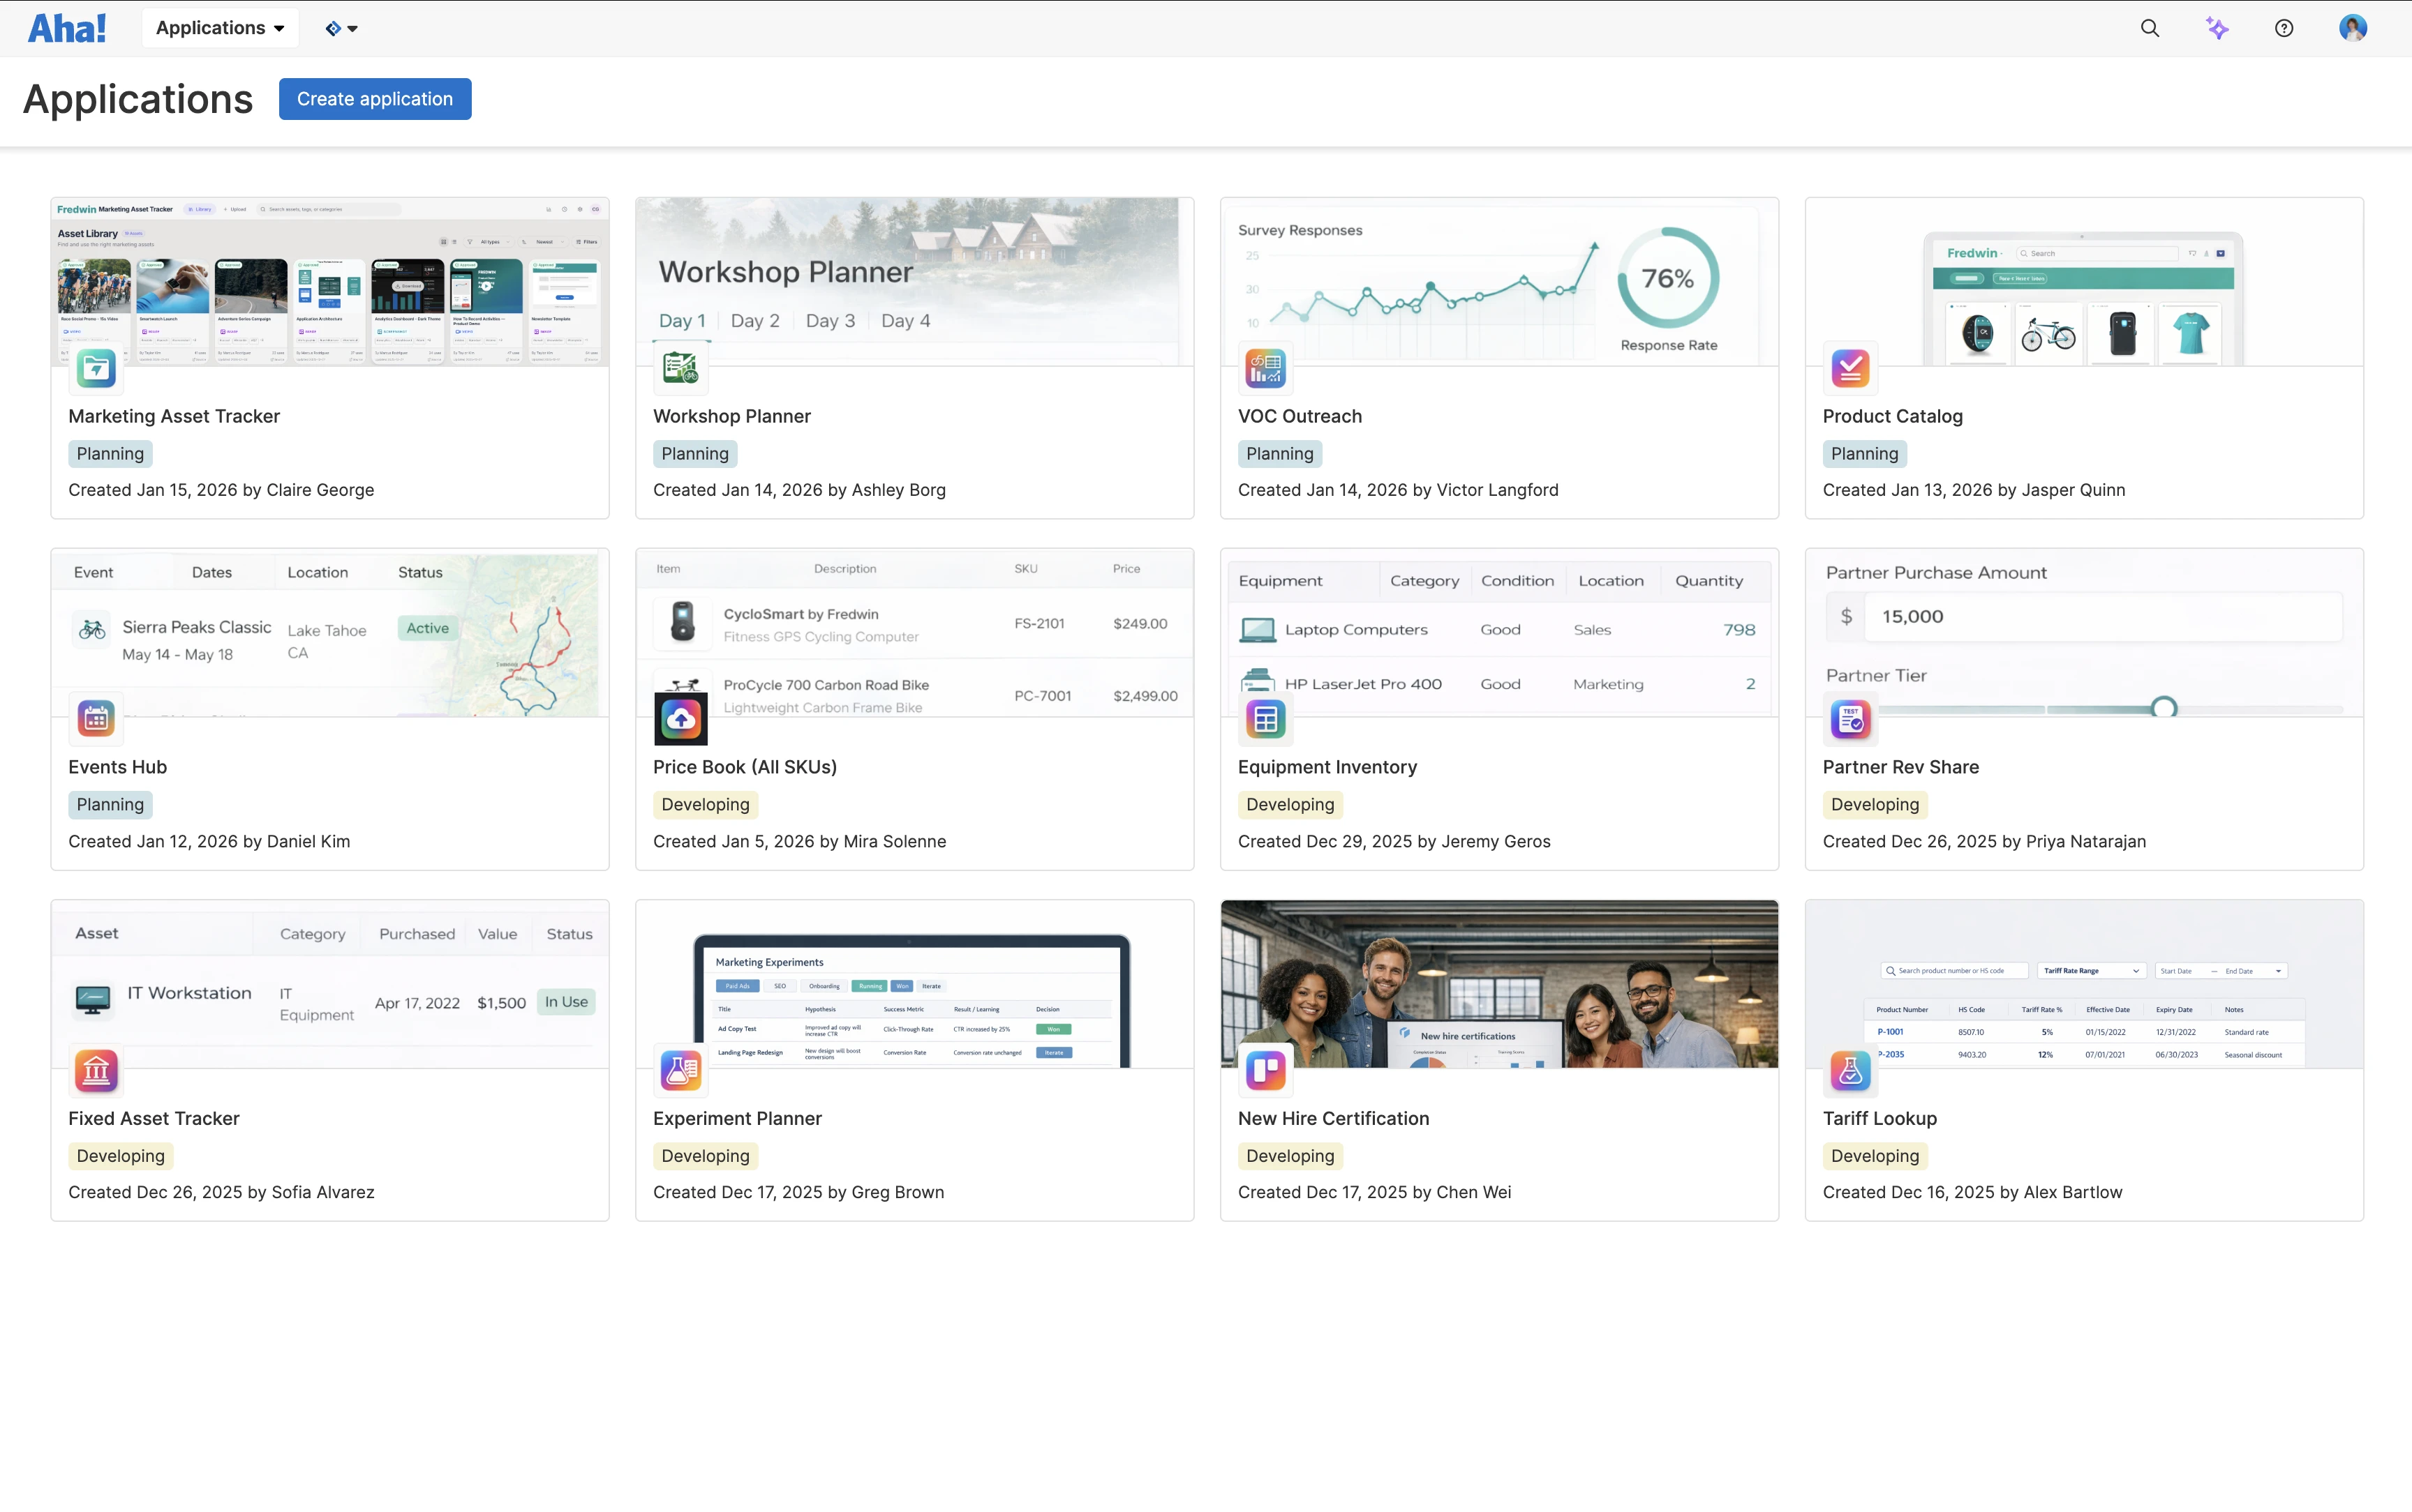Click the purple AI sparkle icon

2217,27
